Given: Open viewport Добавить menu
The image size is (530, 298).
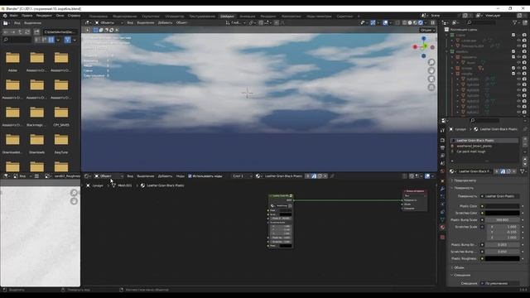Looking at the screenshot, I should [165, 22].
